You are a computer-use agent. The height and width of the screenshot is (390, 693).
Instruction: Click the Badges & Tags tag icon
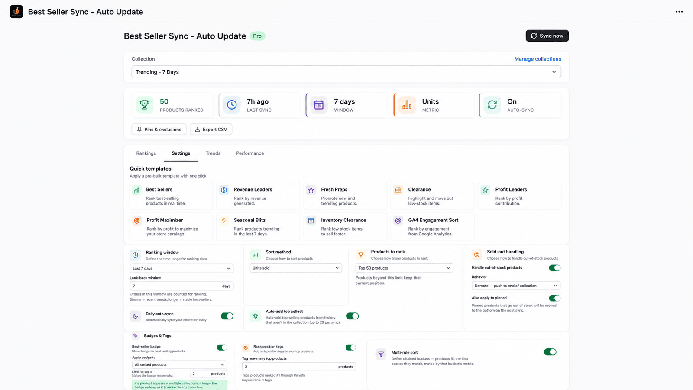(x=136, y=335)
